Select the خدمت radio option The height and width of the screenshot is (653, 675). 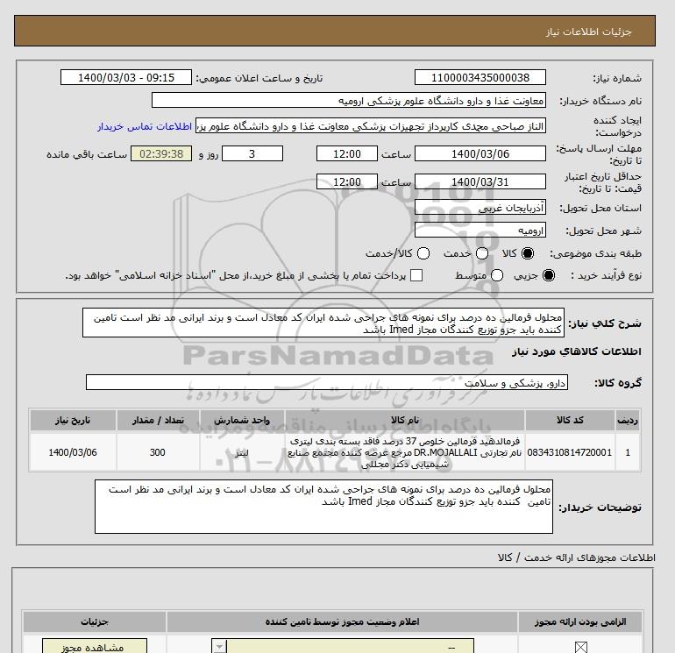[x=477, y=253]
